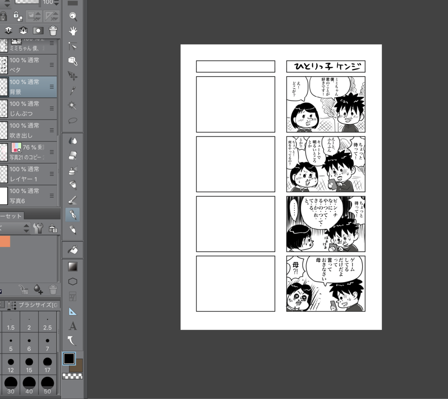
Task: Choose brush size 40
Action: (x=29, y=385)
